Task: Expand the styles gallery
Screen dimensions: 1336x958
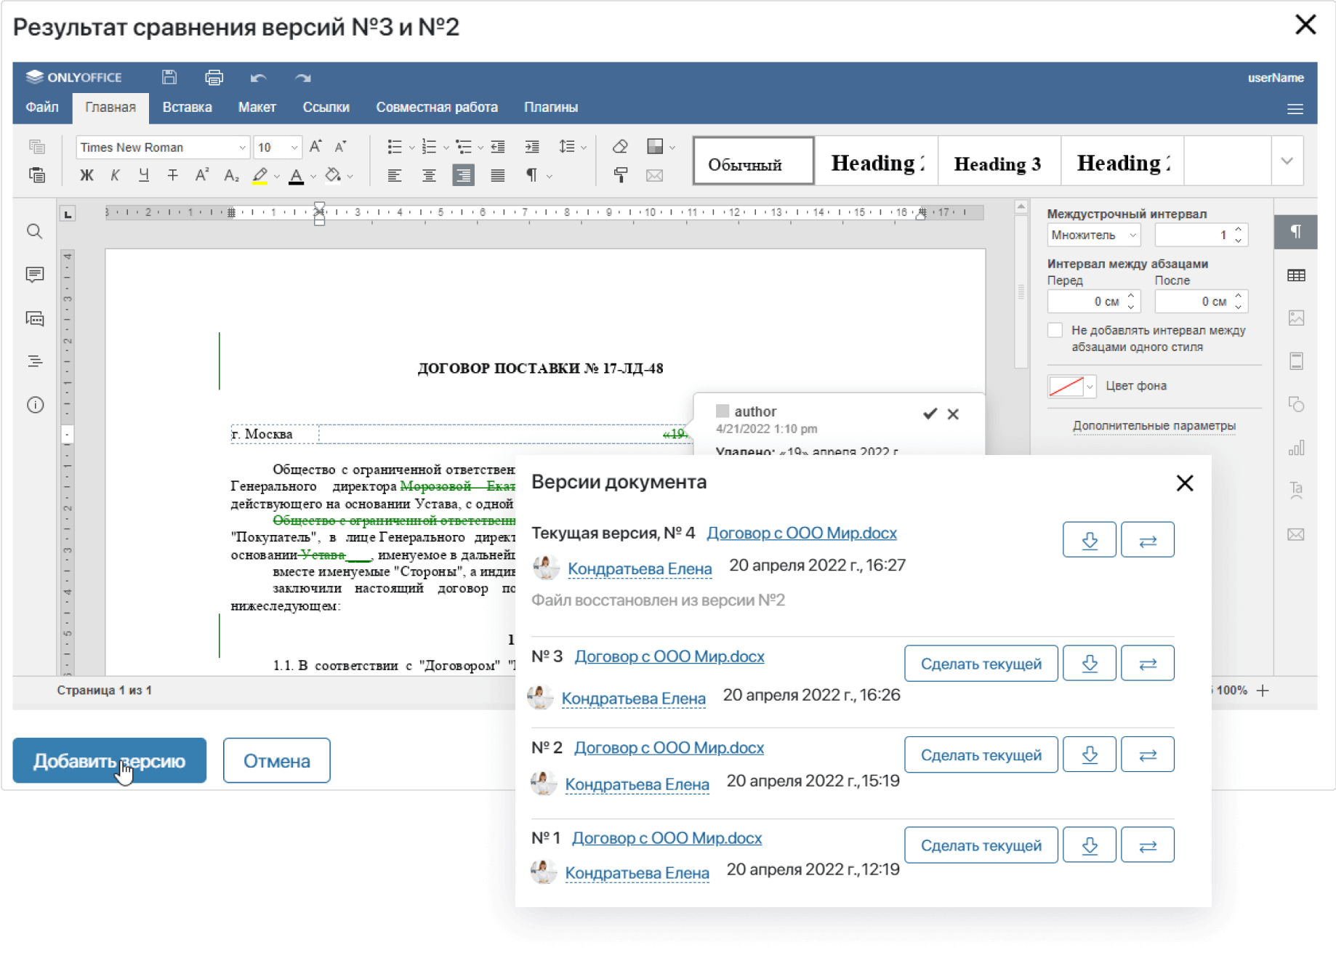Action: pyautogui.click(x=1287, y=161)
